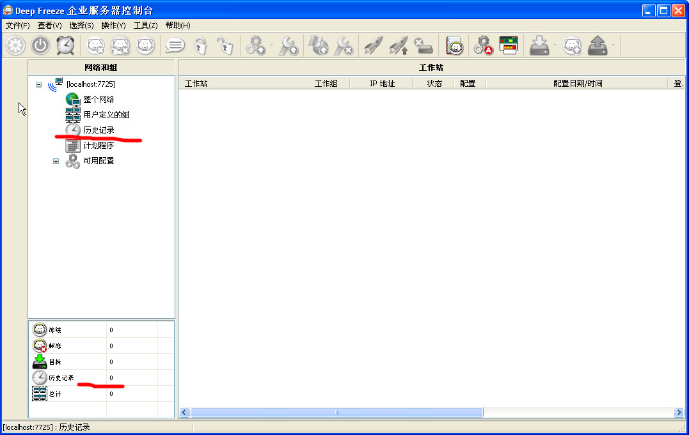Viewport: 689px width, 435px height.
Task: Click the speech bubble message icon
Action: [x=175, y=45]
